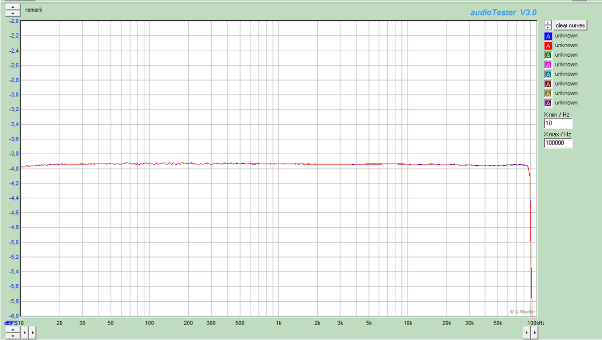Click the dBFS axis unit label
Viewport: 602px width, 340px height.
click(x=11, y=323)
